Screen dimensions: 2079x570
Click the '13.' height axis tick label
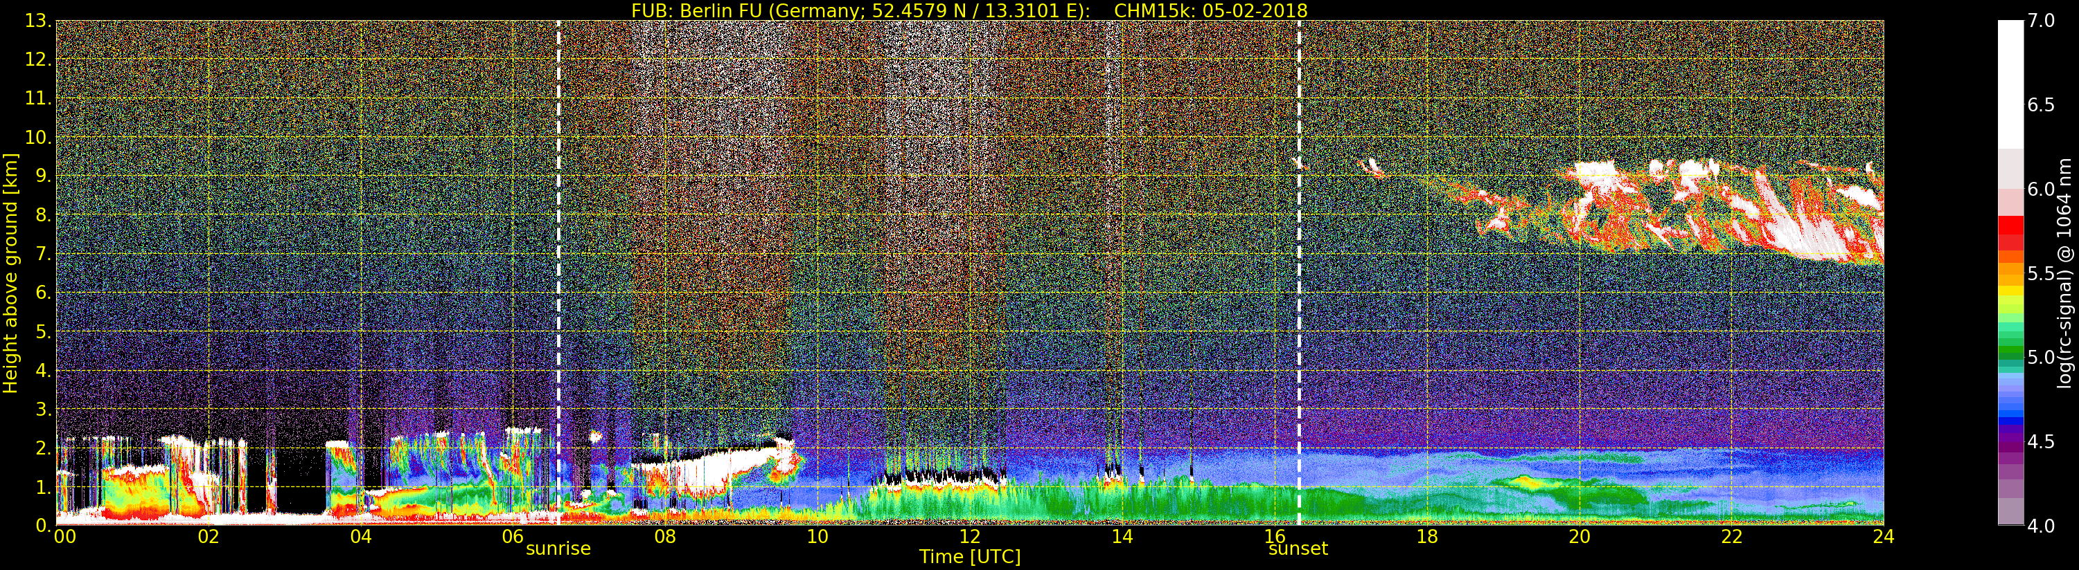[x=37, y=21]
